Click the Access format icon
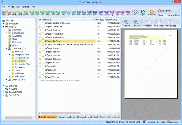Viewport: 182px width, 125px height. pos(128,12)
